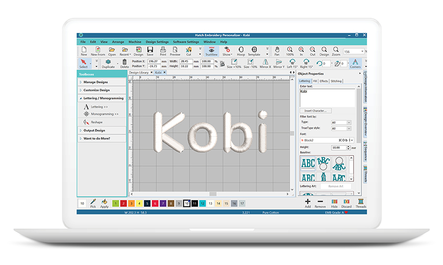Open the Font dropdown showing Block2
Image resolution: width=443 pixels, height=265 pixels.
[x=327, y=140]
